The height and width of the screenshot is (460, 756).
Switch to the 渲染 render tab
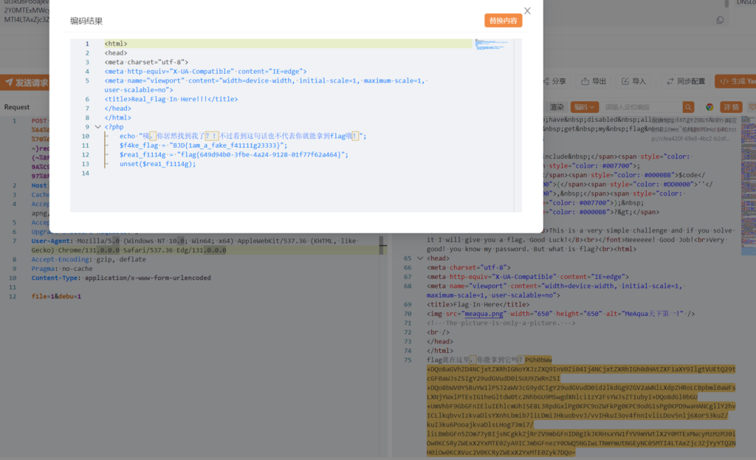coord(557,107)
